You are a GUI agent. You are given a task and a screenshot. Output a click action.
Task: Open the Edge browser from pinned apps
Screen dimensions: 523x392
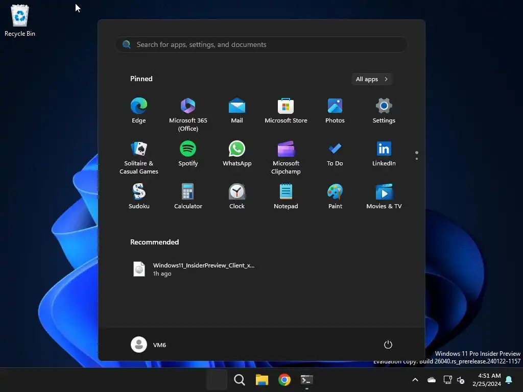139,111
